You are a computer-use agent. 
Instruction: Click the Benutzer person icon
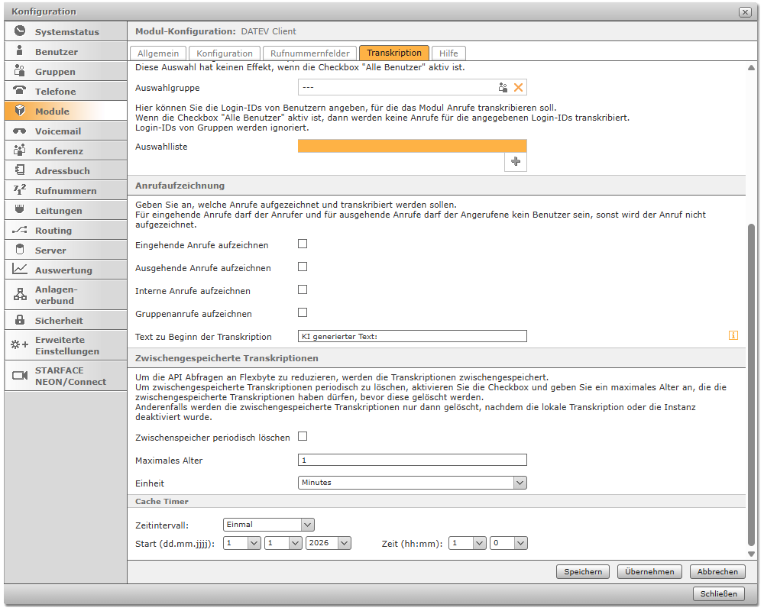tap(20, 50)
